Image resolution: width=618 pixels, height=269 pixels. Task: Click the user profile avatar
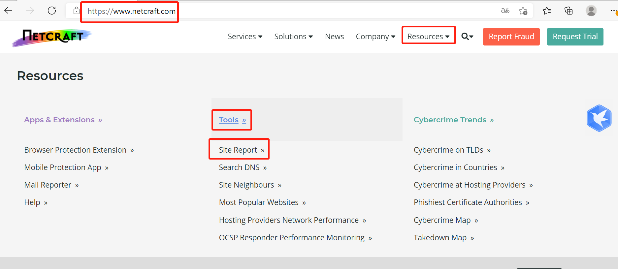591,11
